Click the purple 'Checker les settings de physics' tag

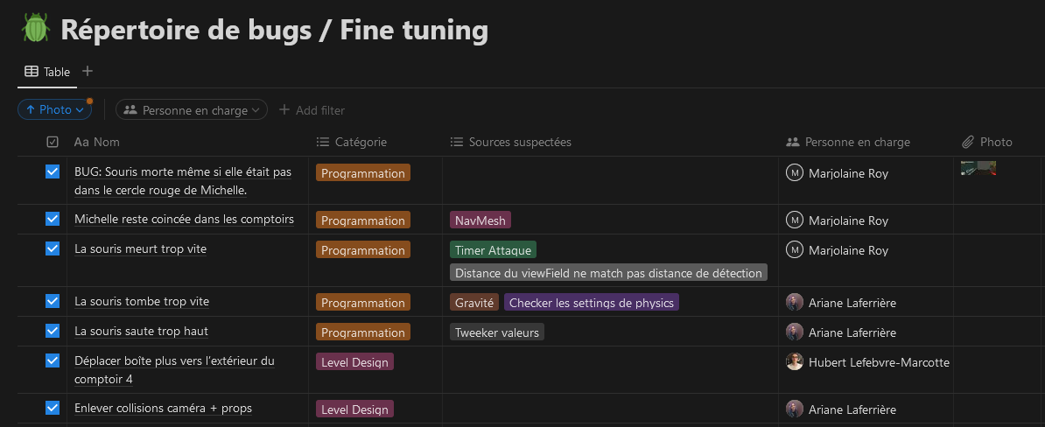591,303
